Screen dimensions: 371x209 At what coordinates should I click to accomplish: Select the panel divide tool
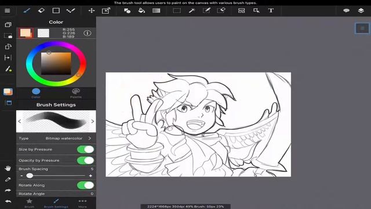(x=242, y=10)
